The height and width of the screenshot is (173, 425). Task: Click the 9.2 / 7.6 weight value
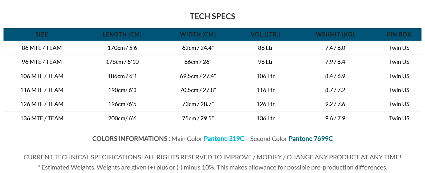click(335, 104)
